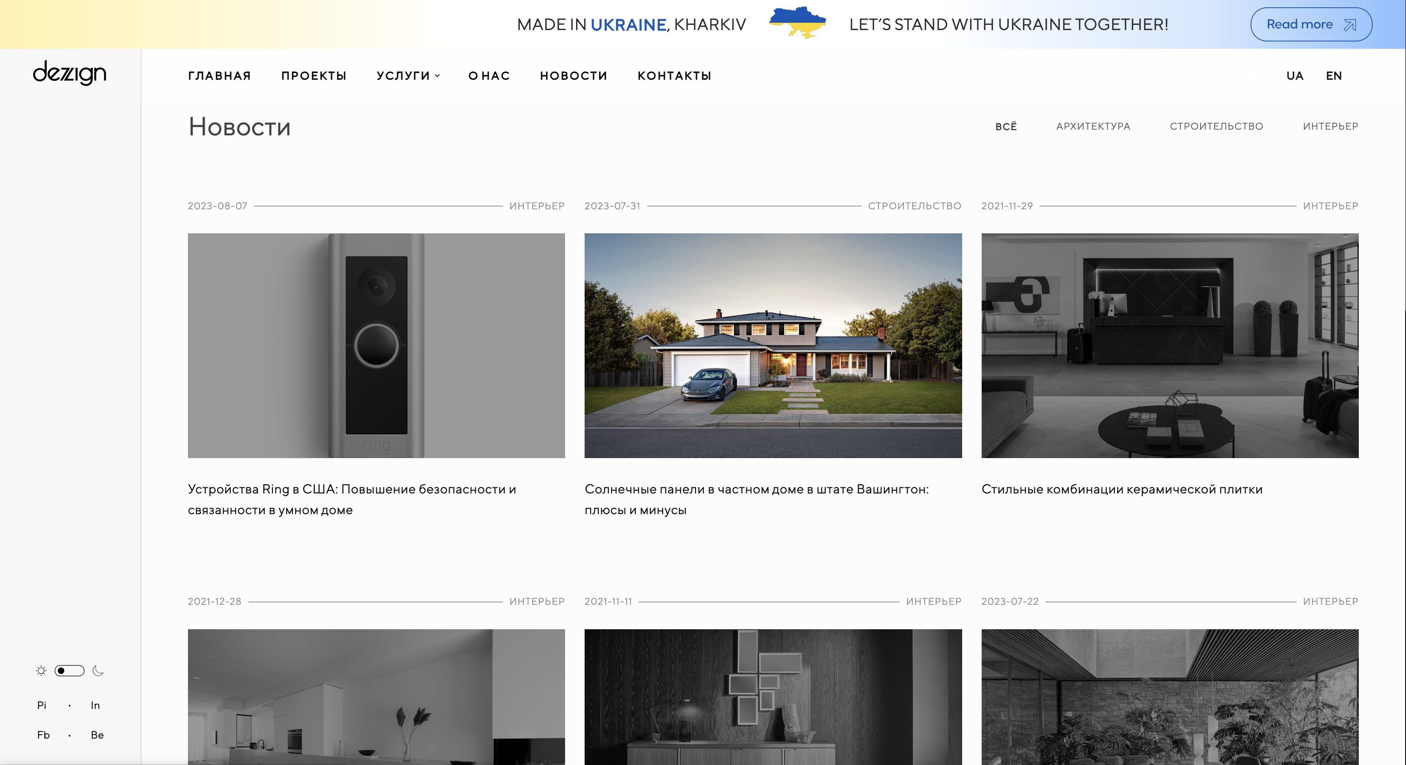Expand the Услуги dropdown menu
Screen dimensions: 1406x765
pos(408,76)
